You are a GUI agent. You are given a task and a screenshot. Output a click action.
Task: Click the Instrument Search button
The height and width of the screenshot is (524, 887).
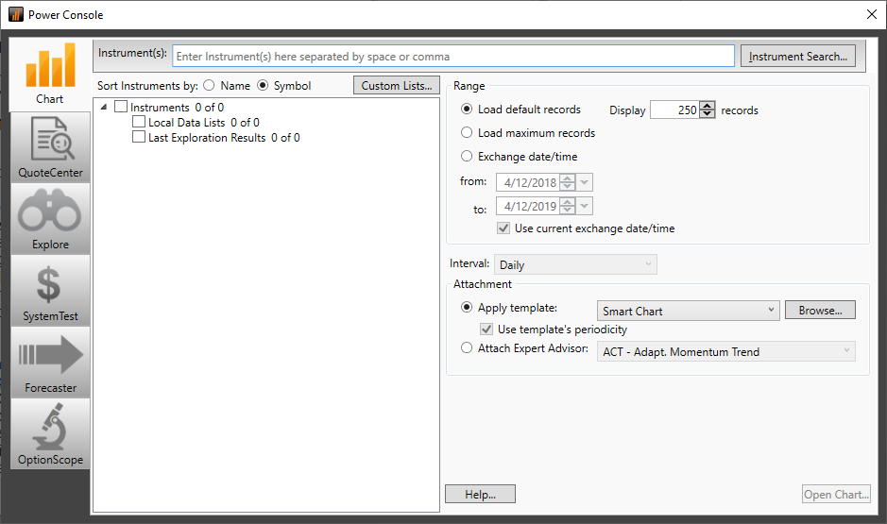point(798,57)
